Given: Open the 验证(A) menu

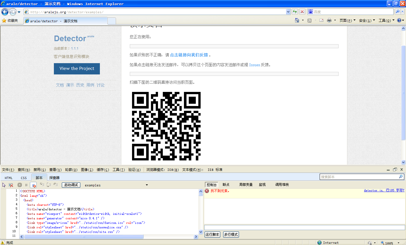Looking at the screenshot, I should (x=134, y=170).
